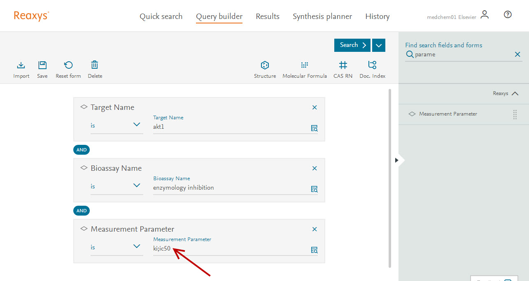Collapse the Reaxys fields section
Screen dimensions: 529x281
(515, 94)
